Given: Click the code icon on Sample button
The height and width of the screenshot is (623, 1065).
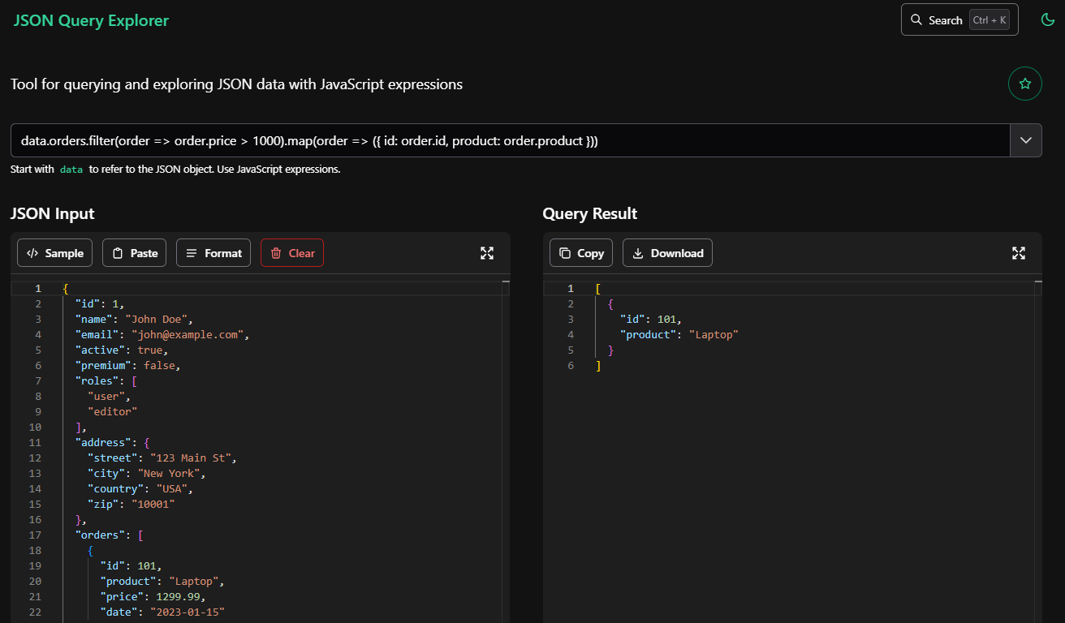Looking at the screenshot, I should click(x=31, y=252).
